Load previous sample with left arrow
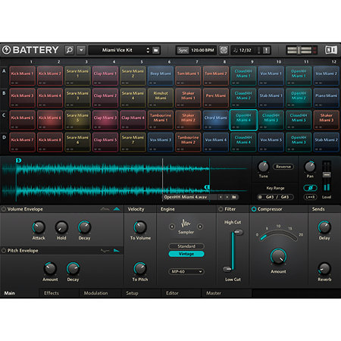This screenshot has height=341, width=341. [x=221, y=197]
